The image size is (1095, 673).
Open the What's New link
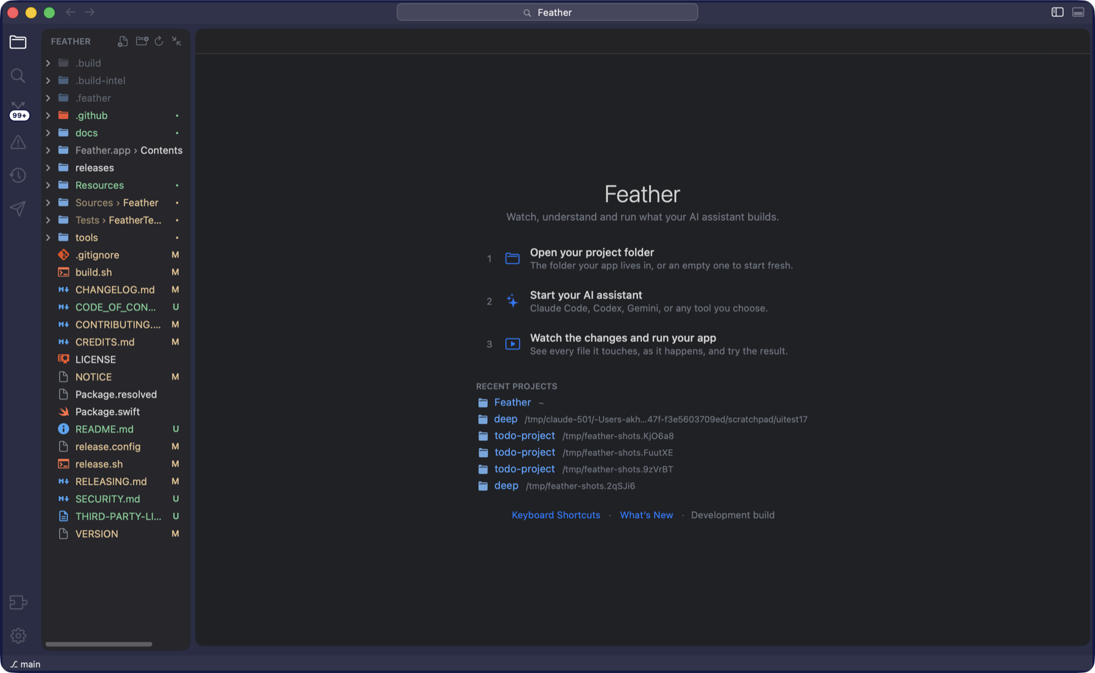[x=646, y=515]
